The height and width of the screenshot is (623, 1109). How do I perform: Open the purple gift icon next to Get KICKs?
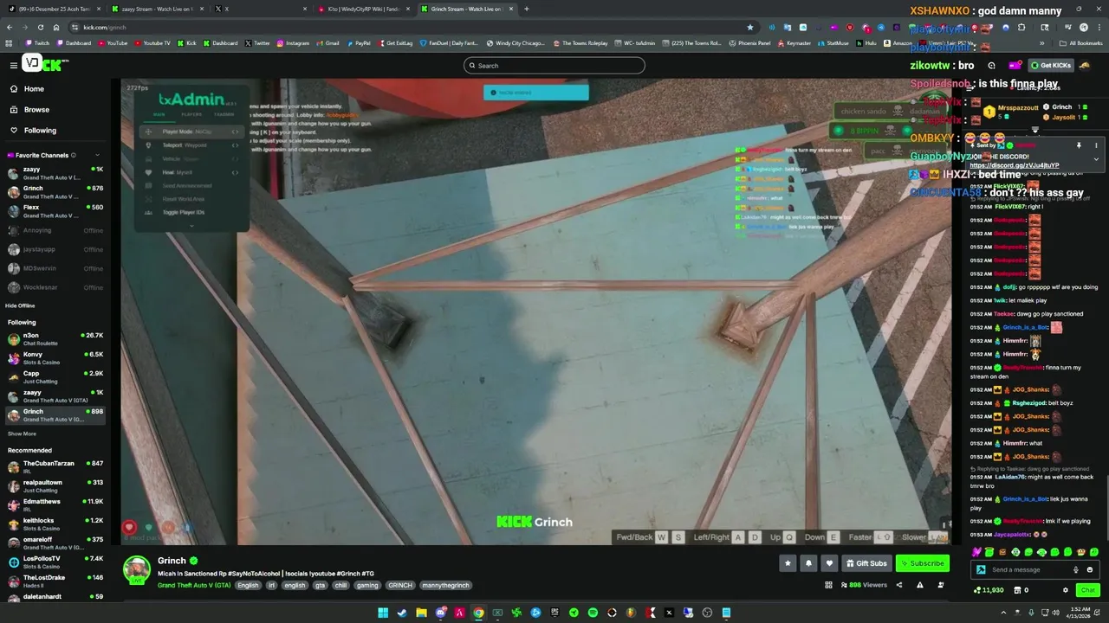click(1015, 66)
